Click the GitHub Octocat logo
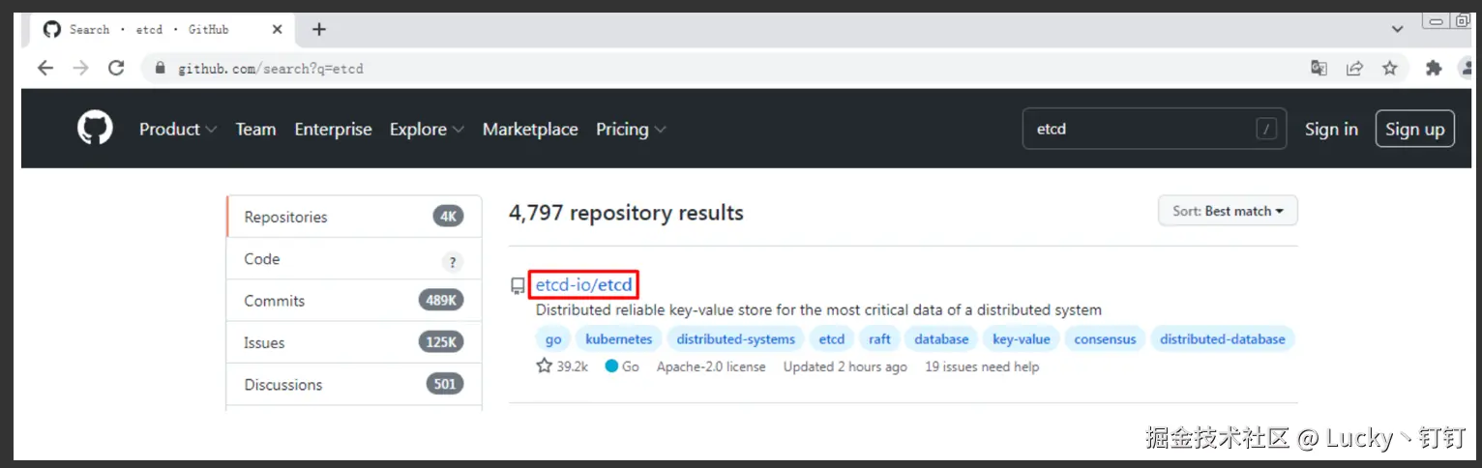This screenshot has height=468, width=1482. pyautogui.click(x=95, y=129)
